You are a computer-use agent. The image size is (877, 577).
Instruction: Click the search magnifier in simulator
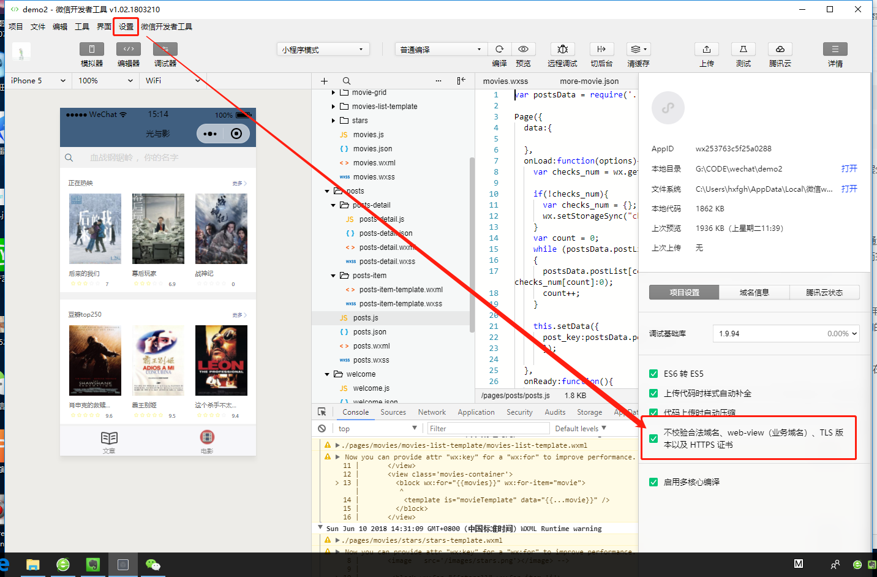69,157
